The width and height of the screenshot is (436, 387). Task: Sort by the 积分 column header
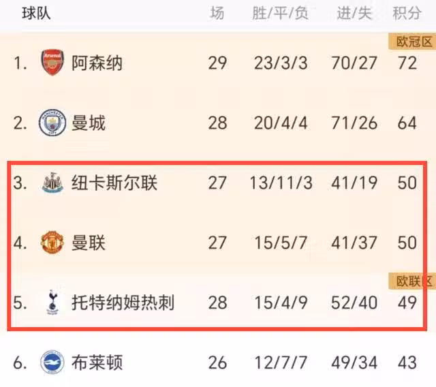point(405,13)
